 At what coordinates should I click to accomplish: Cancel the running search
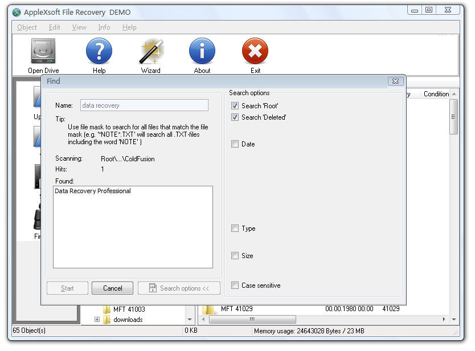112,288
